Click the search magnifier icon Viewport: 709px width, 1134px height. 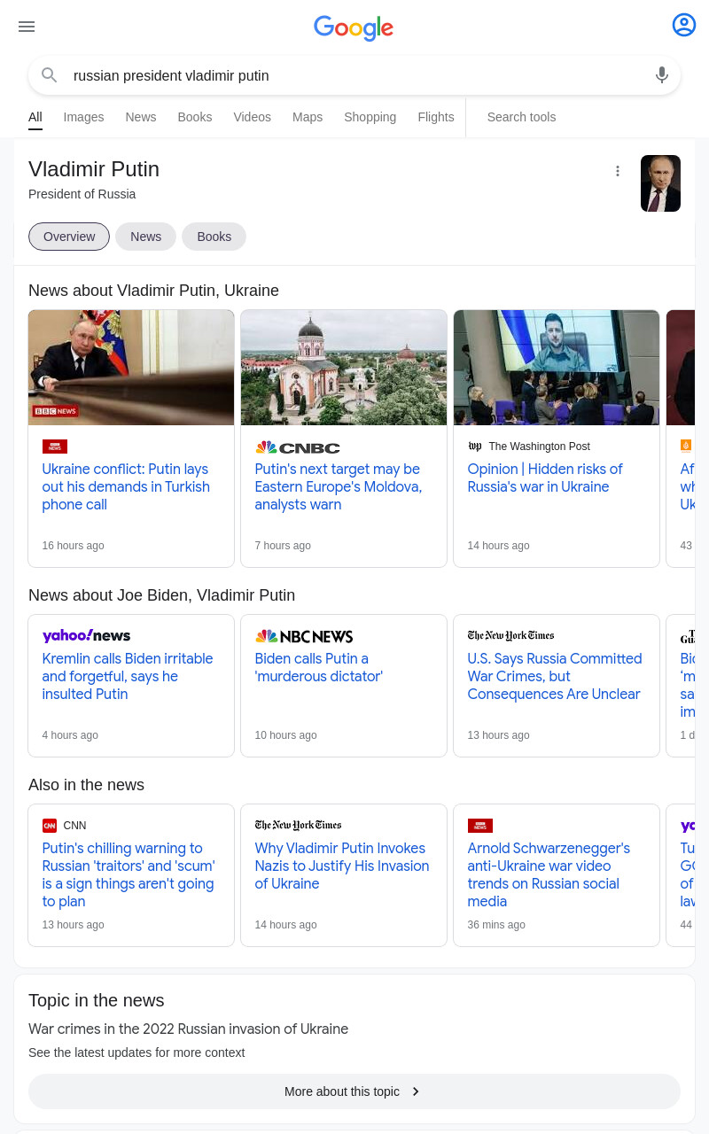(50, 75)
